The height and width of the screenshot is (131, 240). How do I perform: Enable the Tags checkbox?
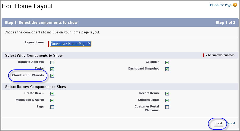52,107
